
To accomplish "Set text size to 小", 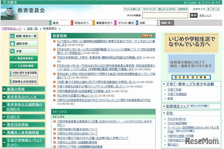I will (x=218, y=9).
